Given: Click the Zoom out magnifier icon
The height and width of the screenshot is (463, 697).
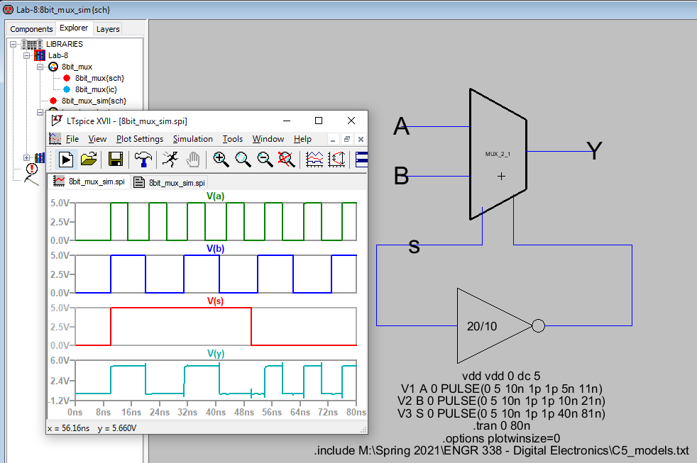Looking at the screenshot, I should (x=265, y=160).
